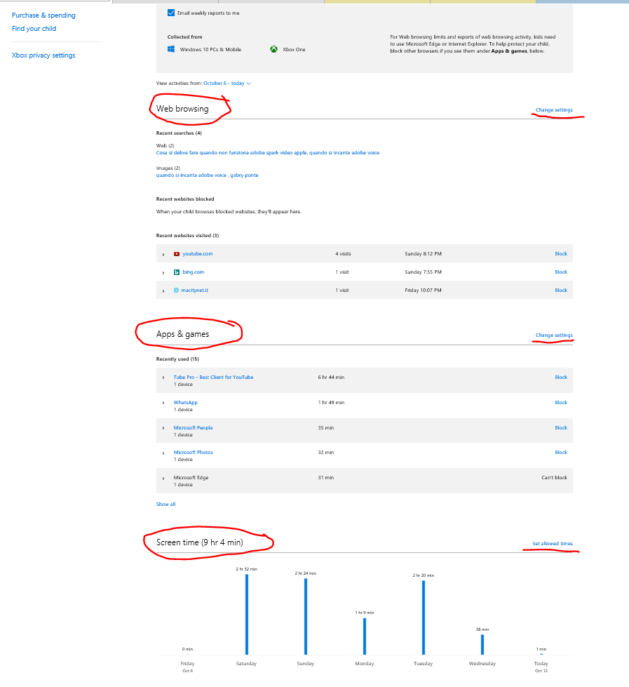Block the Microsoft Photos app

560,453
